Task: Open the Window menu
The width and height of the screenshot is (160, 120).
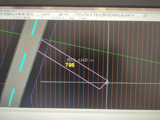Action: tap(7, 10)
